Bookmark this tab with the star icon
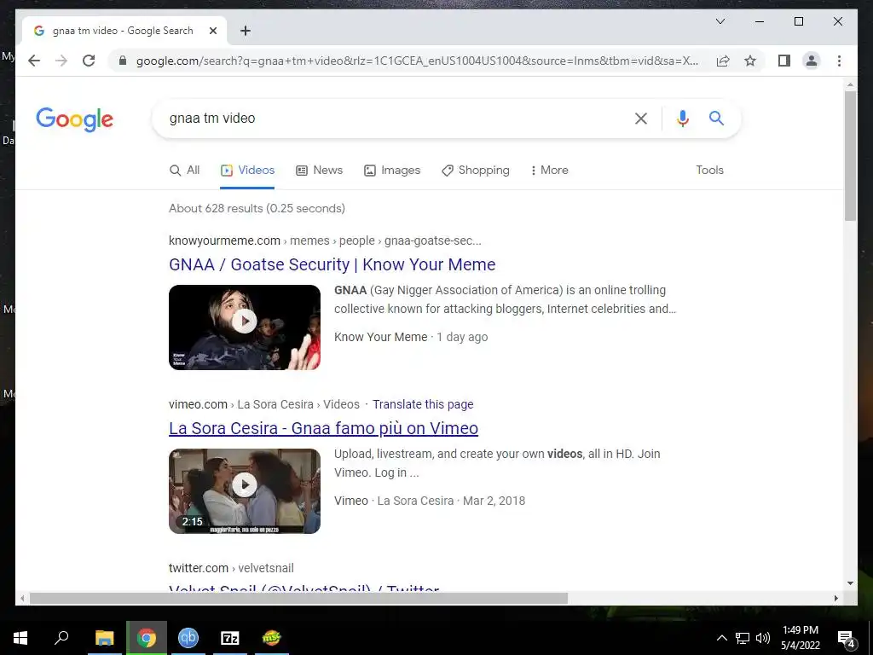Screen dimensions: 873x655 [x=750, y=61]
